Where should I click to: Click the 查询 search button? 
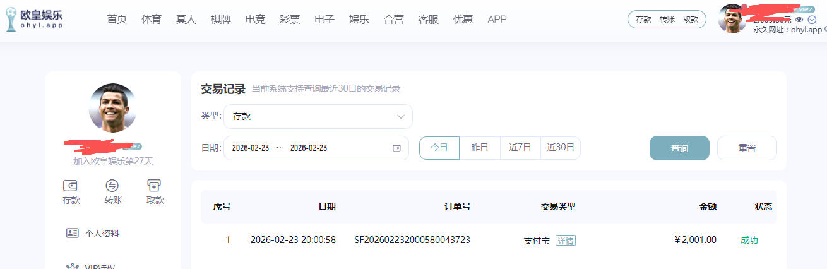click(679, 148)
